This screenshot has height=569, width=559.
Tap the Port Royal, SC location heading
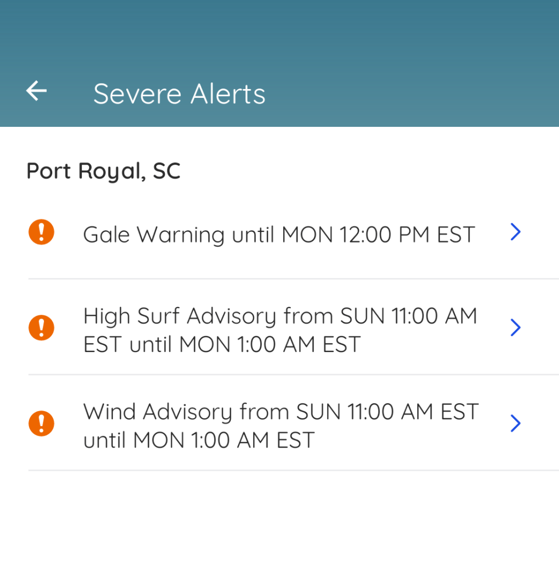[103, 171]
